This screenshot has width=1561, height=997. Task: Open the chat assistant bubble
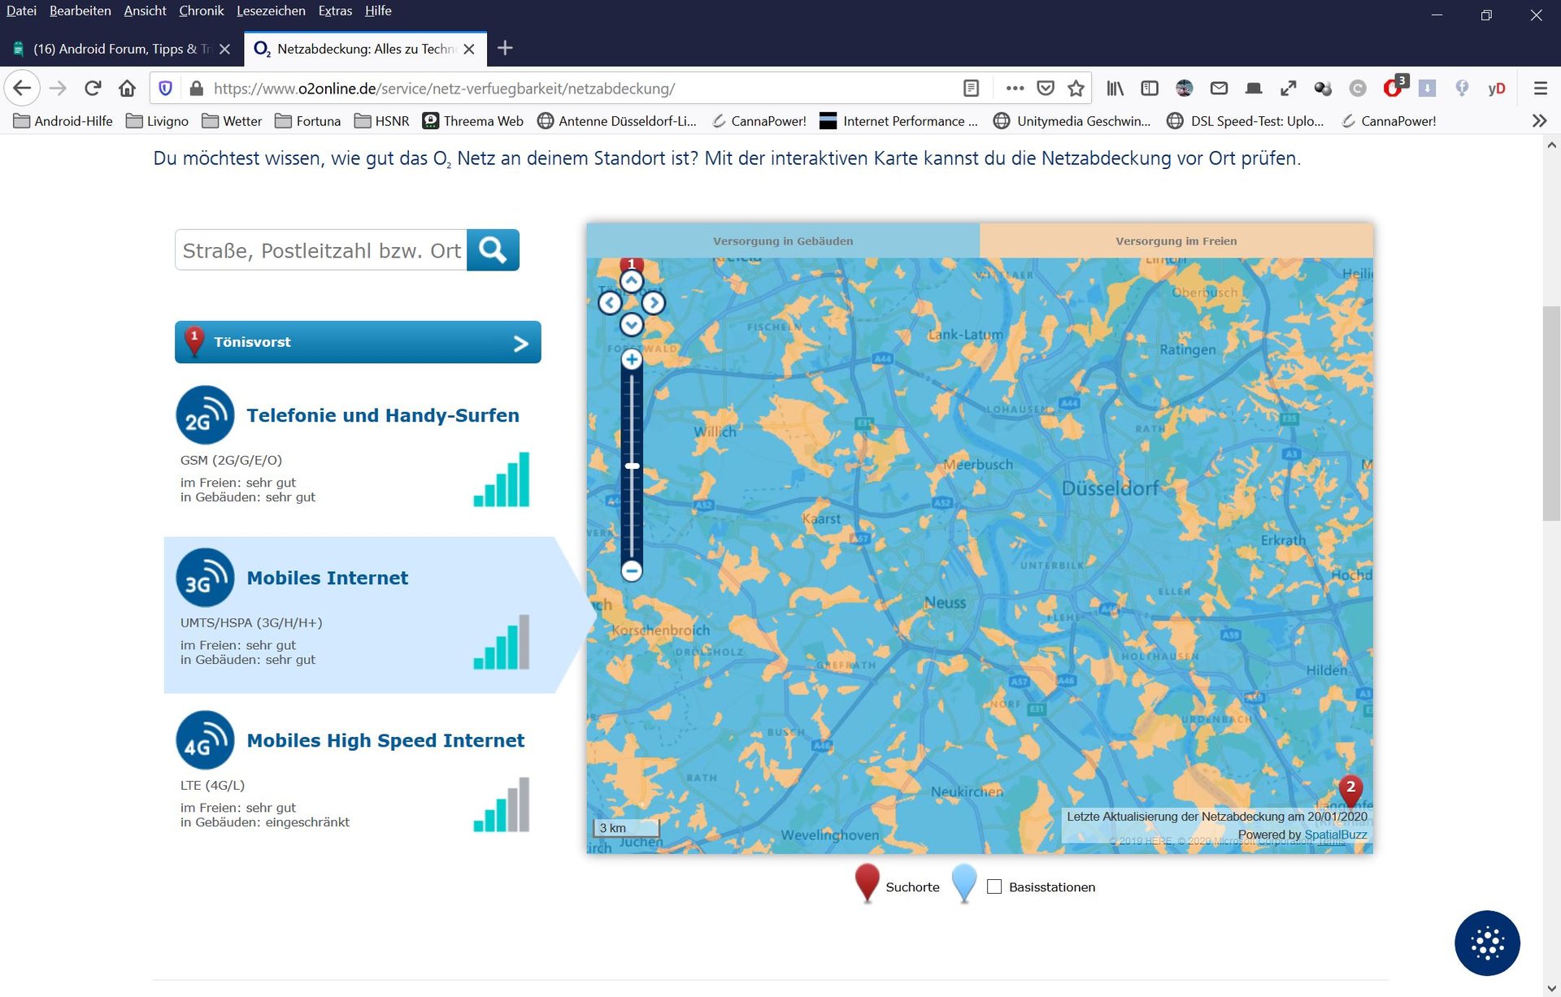coord(1487,943)
